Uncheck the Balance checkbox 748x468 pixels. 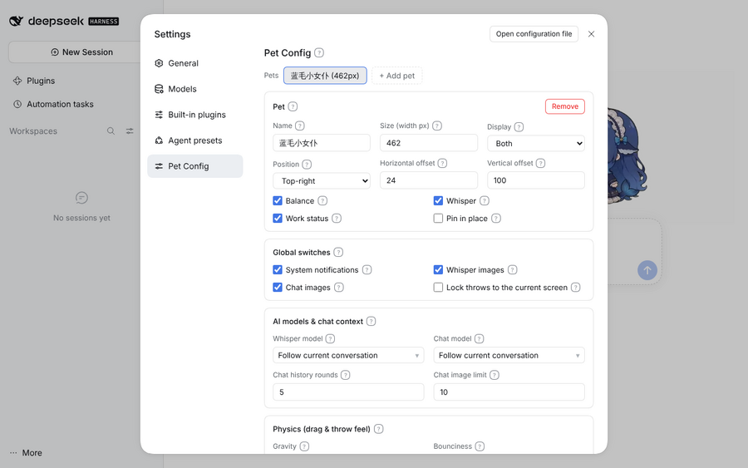[278, 201]
